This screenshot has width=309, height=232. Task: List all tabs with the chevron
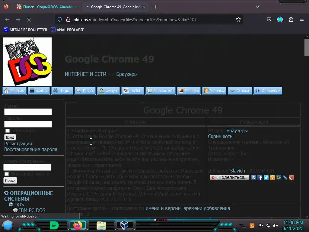click(x=258, y=7)
